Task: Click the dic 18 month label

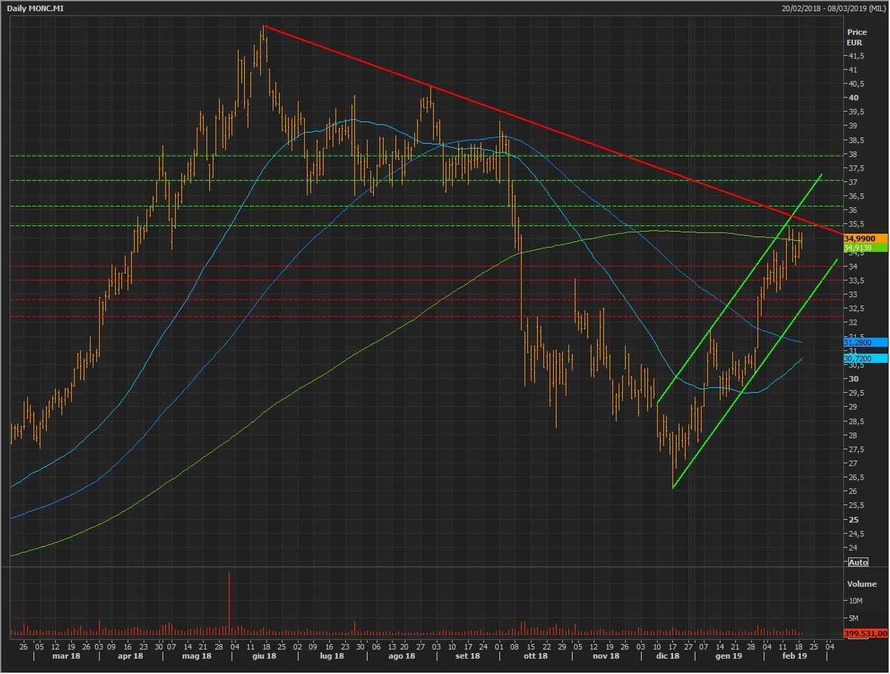Action: pyautogui.click(x=667, y=656)
